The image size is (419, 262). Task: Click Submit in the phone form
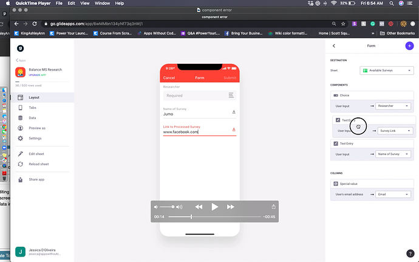(230, 78)
